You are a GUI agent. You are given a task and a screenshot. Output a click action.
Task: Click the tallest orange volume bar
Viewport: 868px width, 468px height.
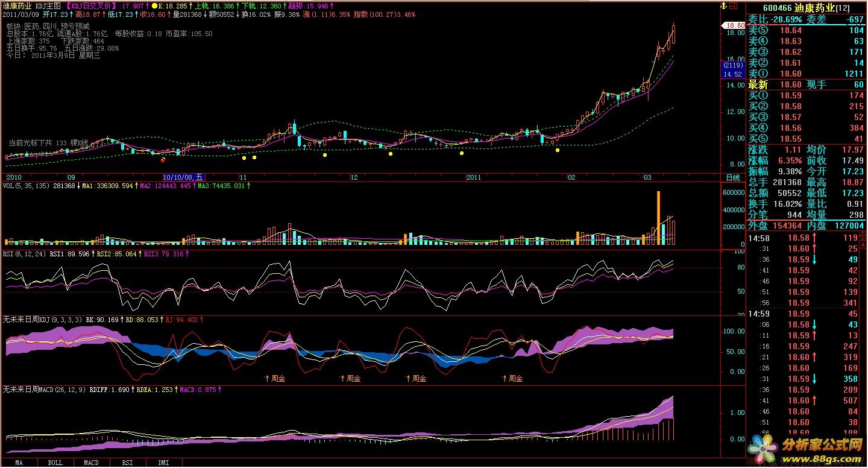pyautogui.click(x=658, y=218)
